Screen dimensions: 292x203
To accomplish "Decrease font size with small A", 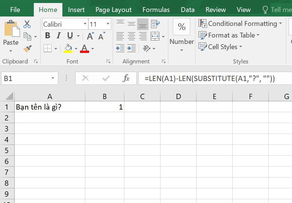I will pos(101,36).
